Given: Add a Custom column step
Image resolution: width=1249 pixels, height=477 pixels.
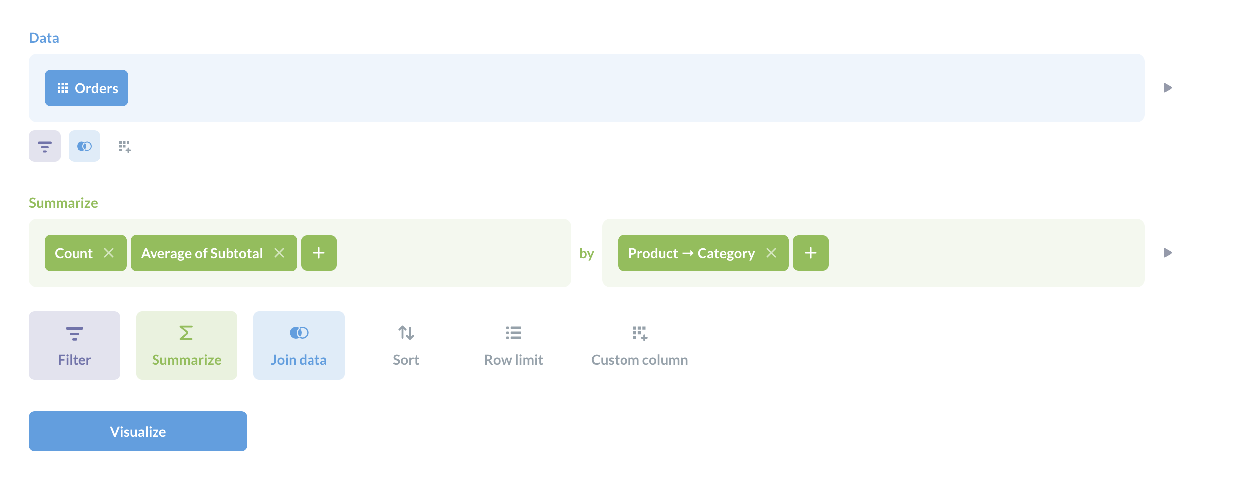Looking at the screenshot, I should [639, 345].
